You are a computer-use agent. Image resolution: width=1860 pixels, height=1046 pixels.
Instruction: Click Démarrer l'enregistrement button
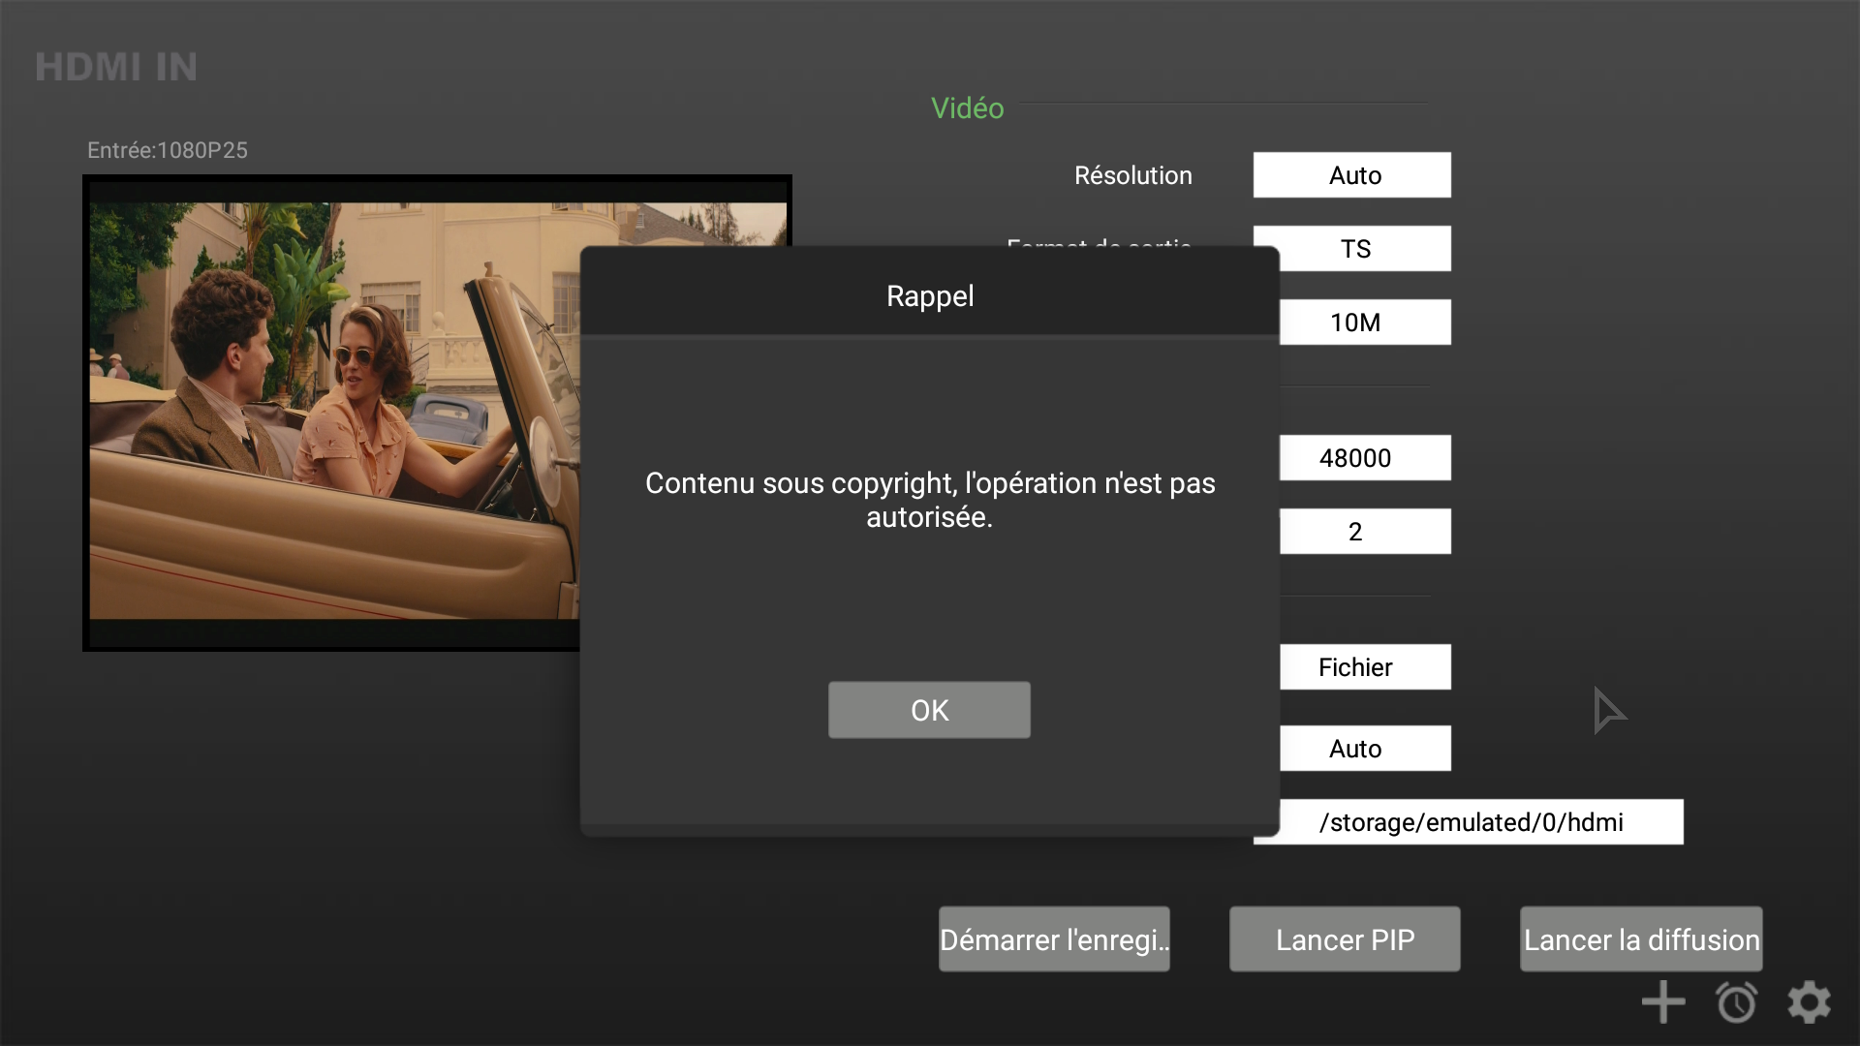1054,938
